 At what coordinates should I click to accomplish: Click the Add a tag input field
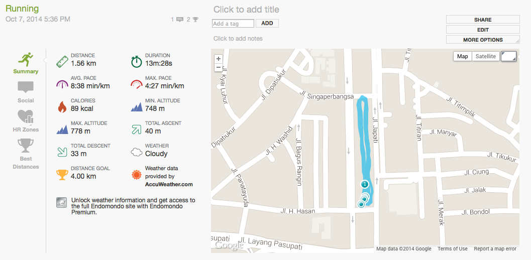233,24
